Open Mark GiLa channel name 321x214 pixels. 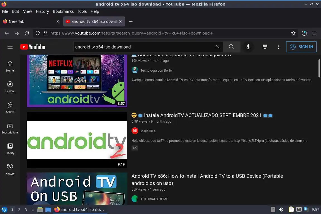click(148, 131)
